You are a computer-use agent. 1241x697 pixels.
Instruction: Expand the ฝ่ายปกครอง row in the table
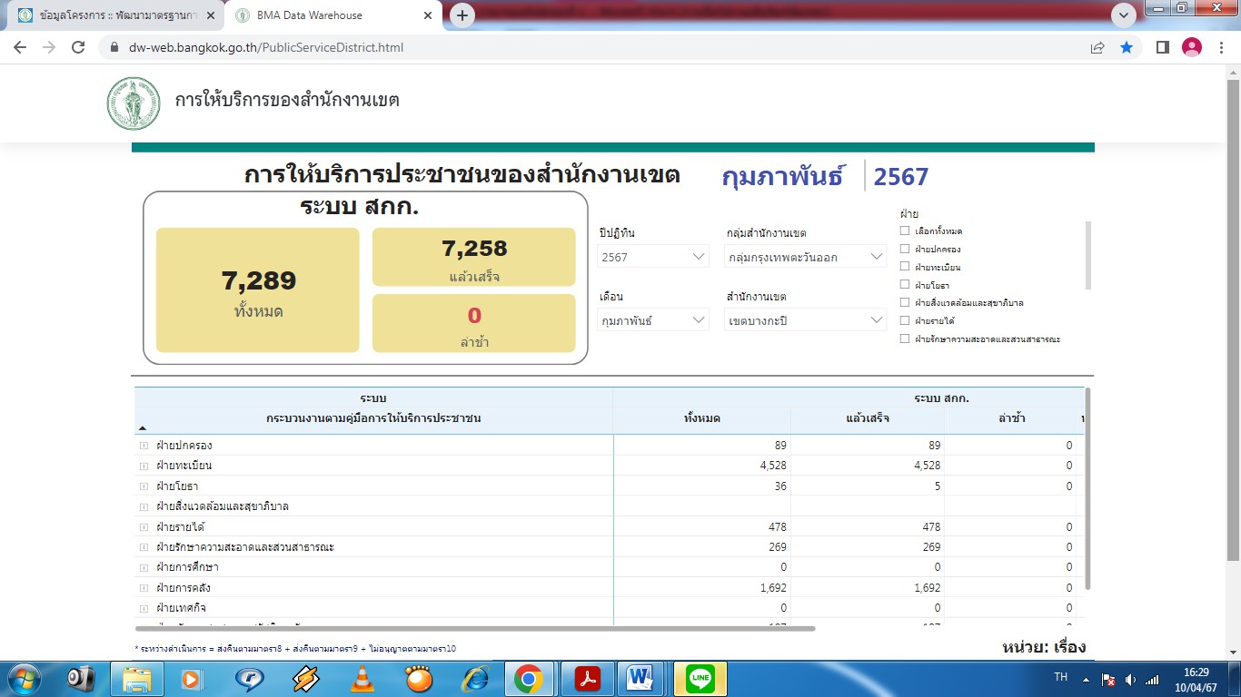click(x=144, y=446)
